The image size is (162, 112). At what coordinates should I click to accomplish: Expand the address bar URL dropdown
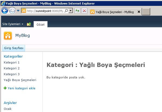click(70, 11)
